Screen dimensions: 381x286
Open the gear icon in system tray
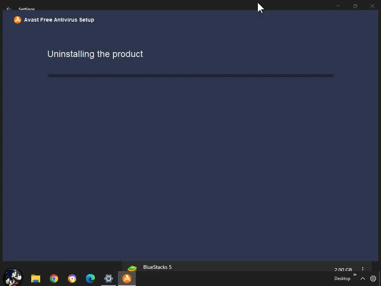point(373,279)
